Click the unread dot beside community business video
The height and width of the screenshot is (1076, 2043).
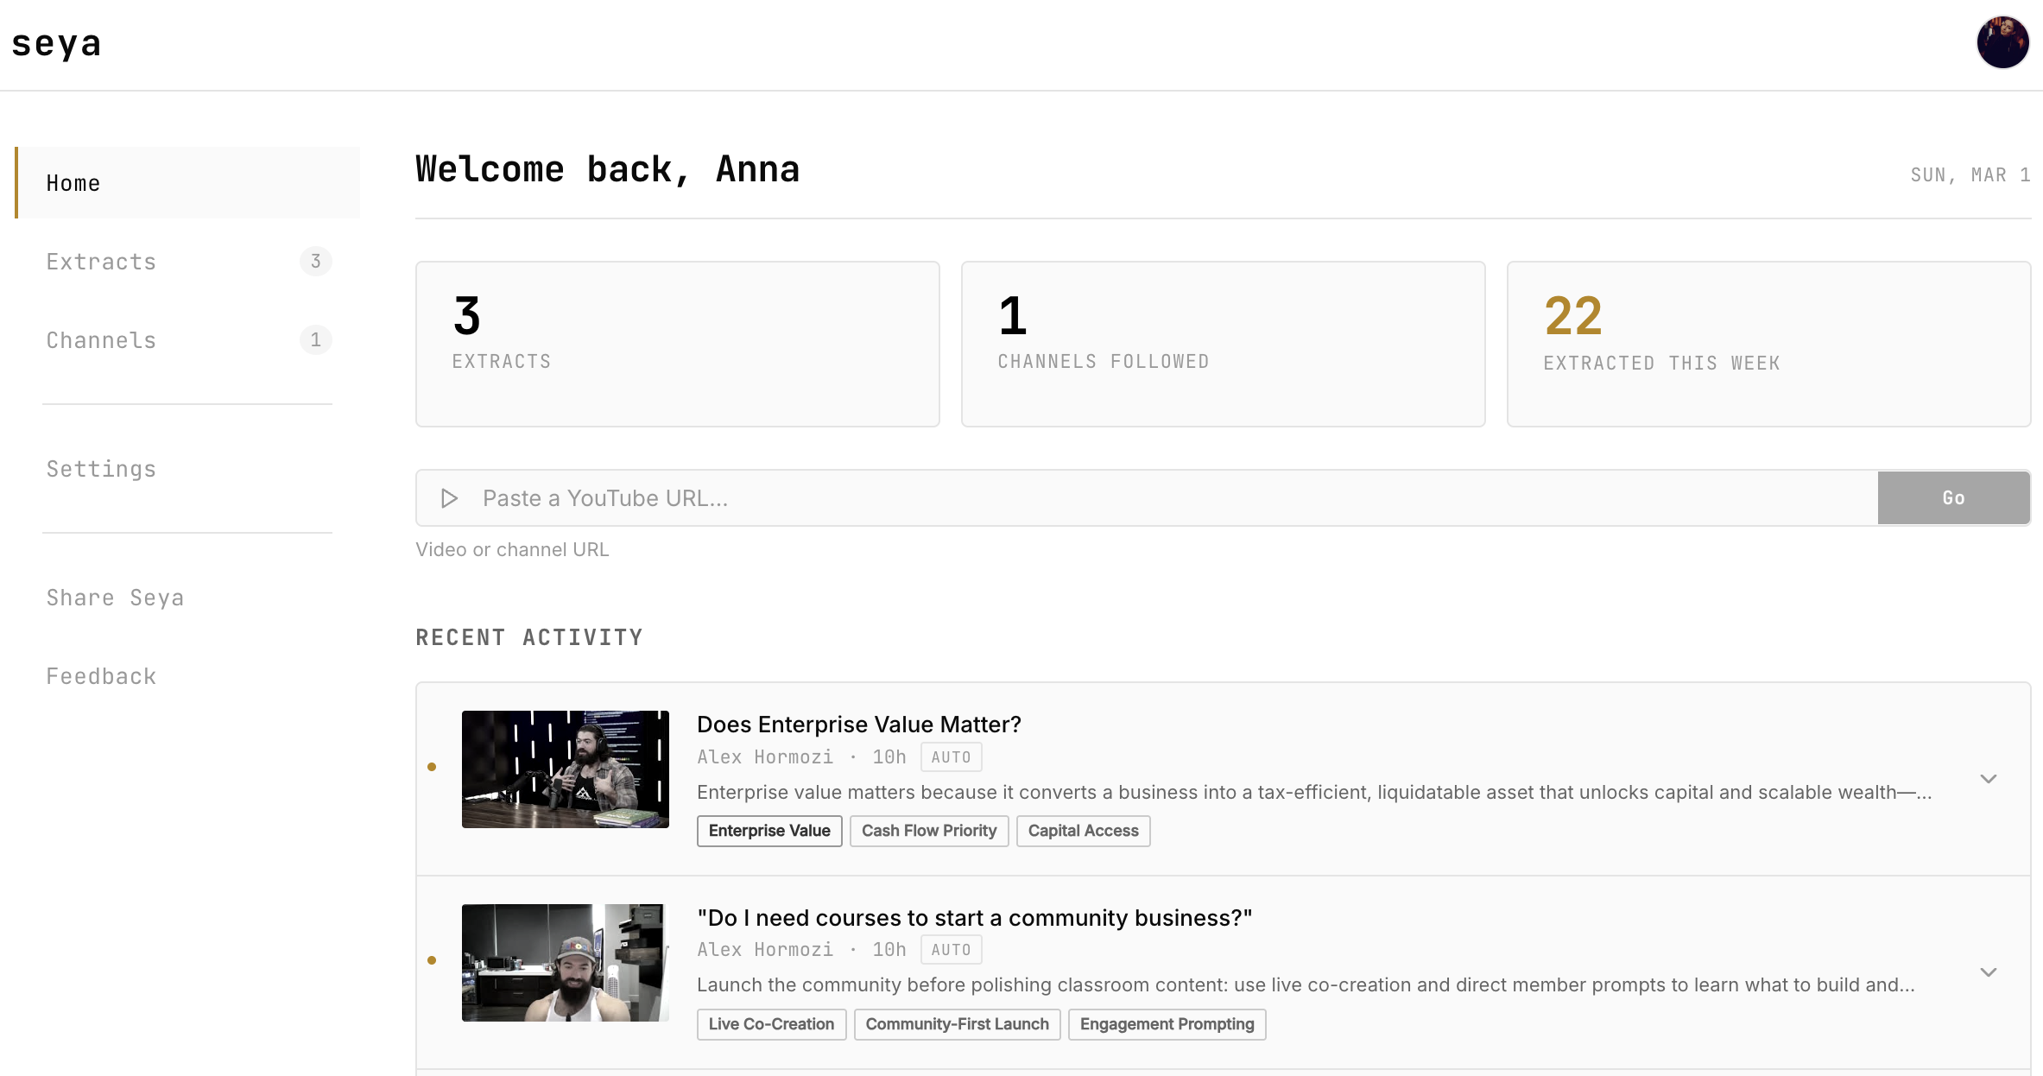pos(432,960)
